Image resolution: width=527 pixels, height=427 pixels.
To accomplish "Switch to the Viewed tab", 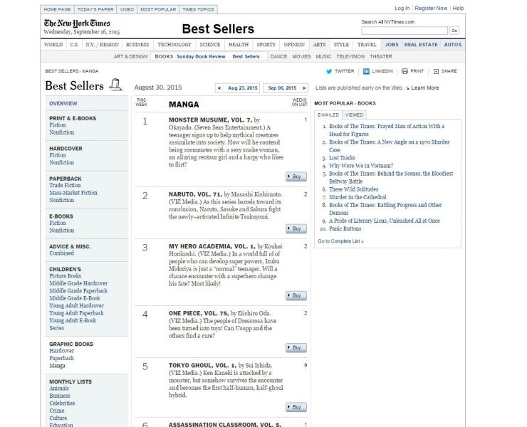I will tap(354, 114).
